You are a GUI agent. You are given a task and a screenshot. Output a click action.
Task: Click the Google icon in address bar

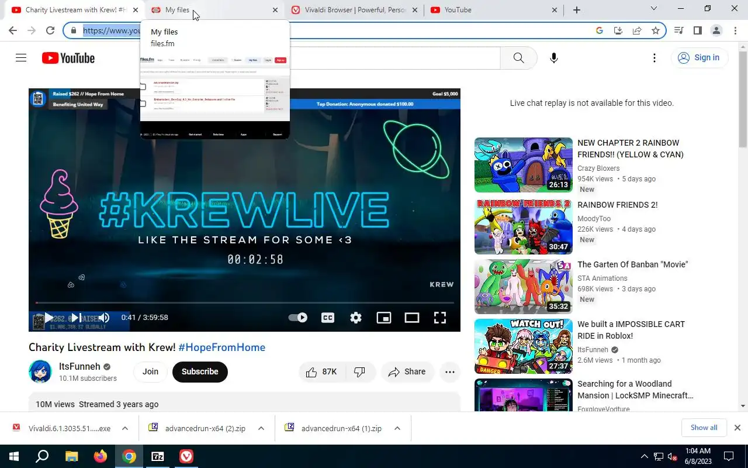[600, 30]
